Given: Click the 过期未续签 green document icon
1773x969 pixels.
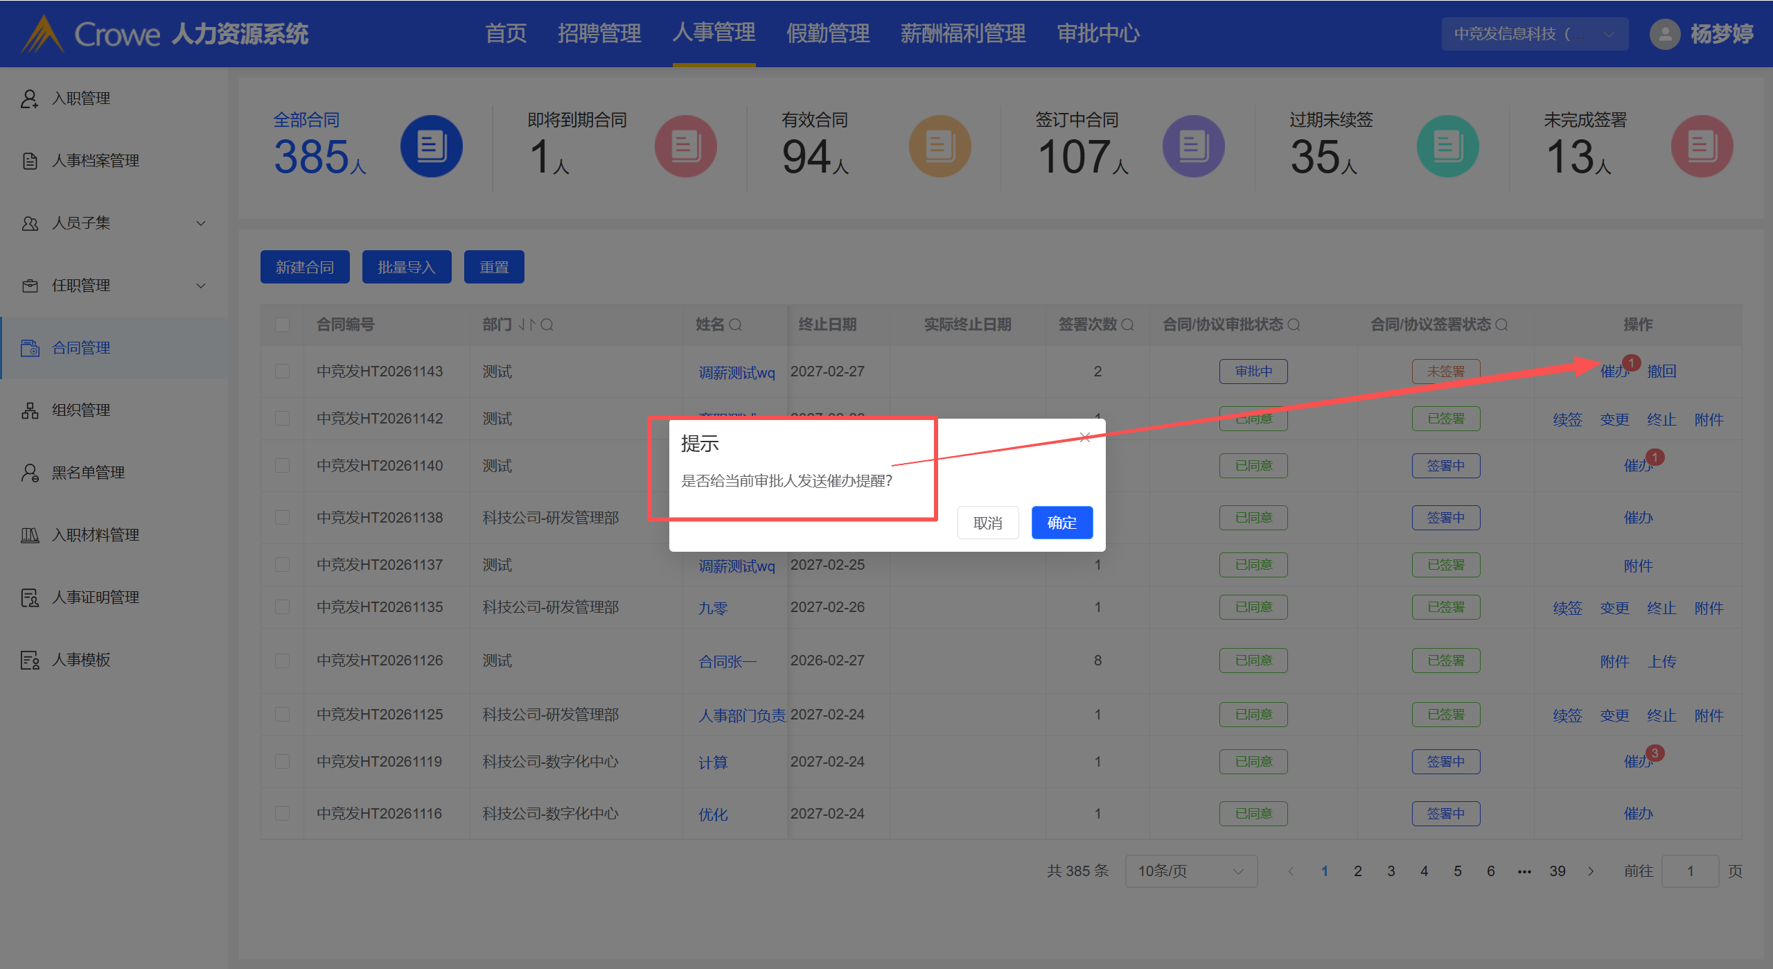Looking at the screenshot, I should (x=1447, y=146).
